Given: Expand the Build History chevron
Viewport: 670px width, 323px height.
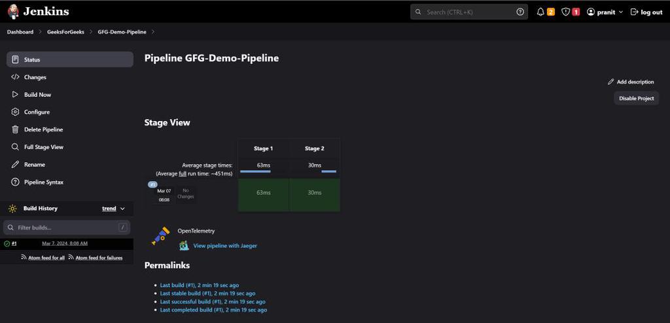Looking at the screenshot, I should pos(122,209).
